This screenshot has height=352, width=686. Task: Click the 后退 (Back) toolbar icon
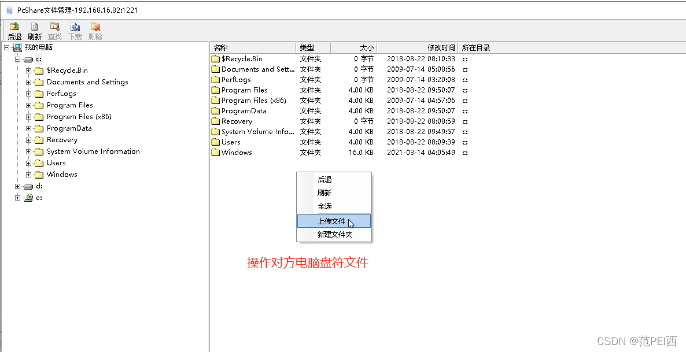click(14, 27)
